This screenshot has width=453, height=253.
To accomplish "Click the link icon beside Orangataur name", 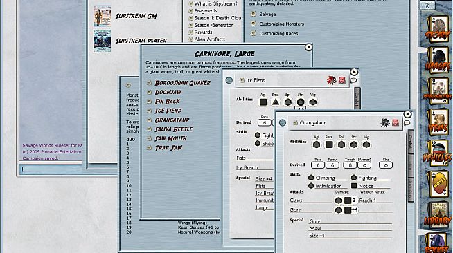I will point(295,123).
